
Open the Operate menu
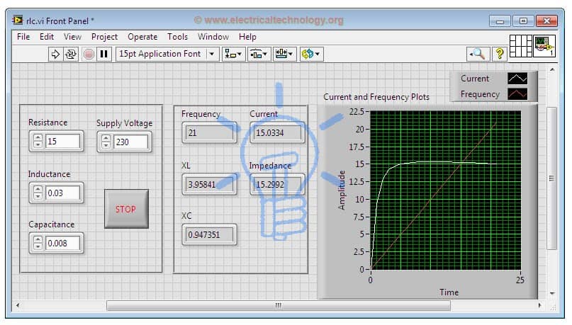[x=142, y=37]
